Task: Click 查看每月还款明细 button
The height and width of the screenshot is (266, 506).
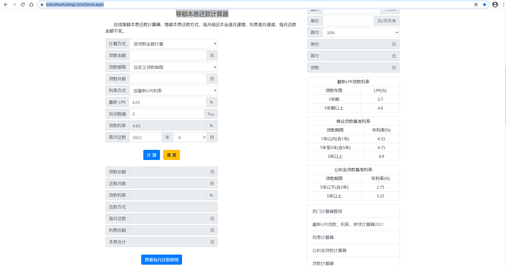Action: [x=162, y=260]
